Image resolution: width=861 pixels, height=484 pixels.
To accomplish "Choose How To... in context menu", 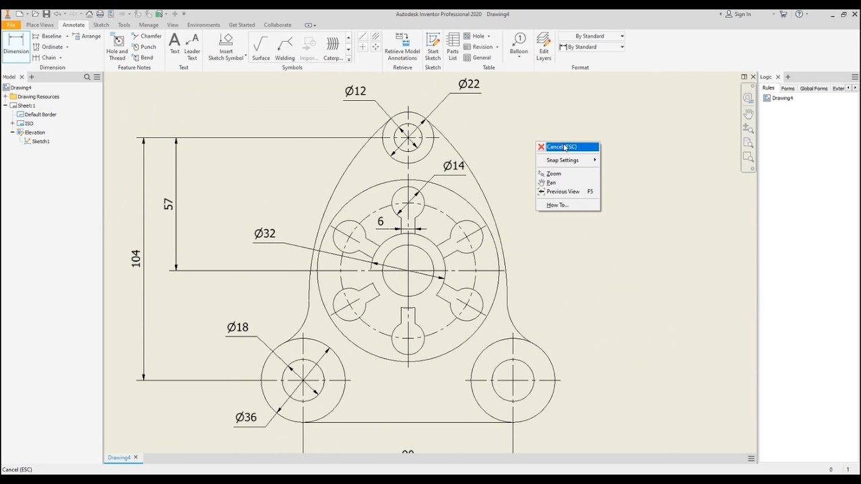I will pyautogui.click(x=567, y=205).
